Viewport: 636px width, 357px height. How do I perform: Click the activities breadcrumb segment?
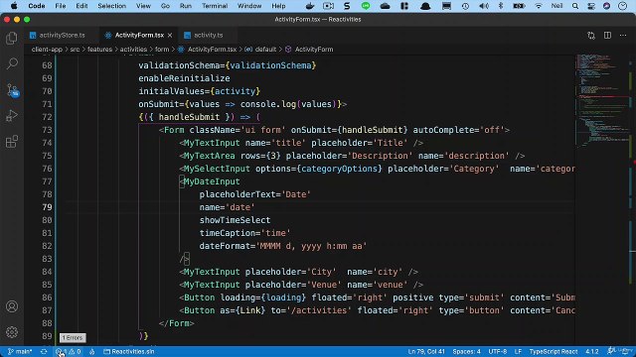(133, 50)
